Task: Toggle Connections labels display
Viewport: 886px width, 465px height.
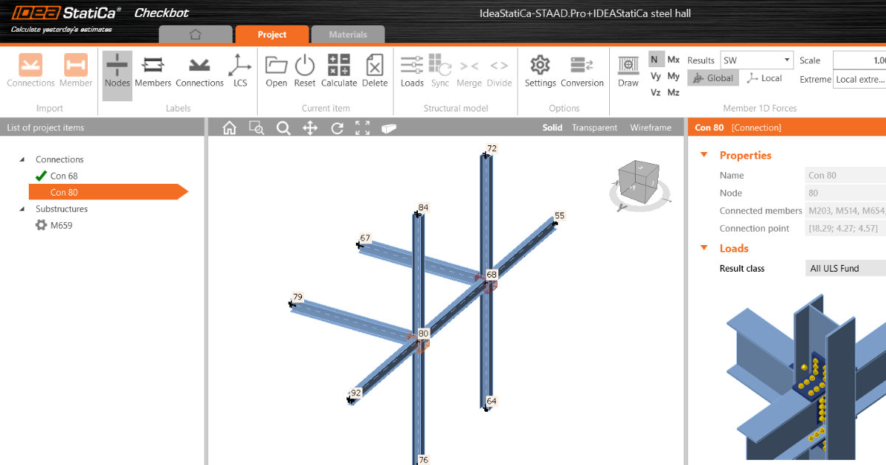Action: click(x=199, y=71)
